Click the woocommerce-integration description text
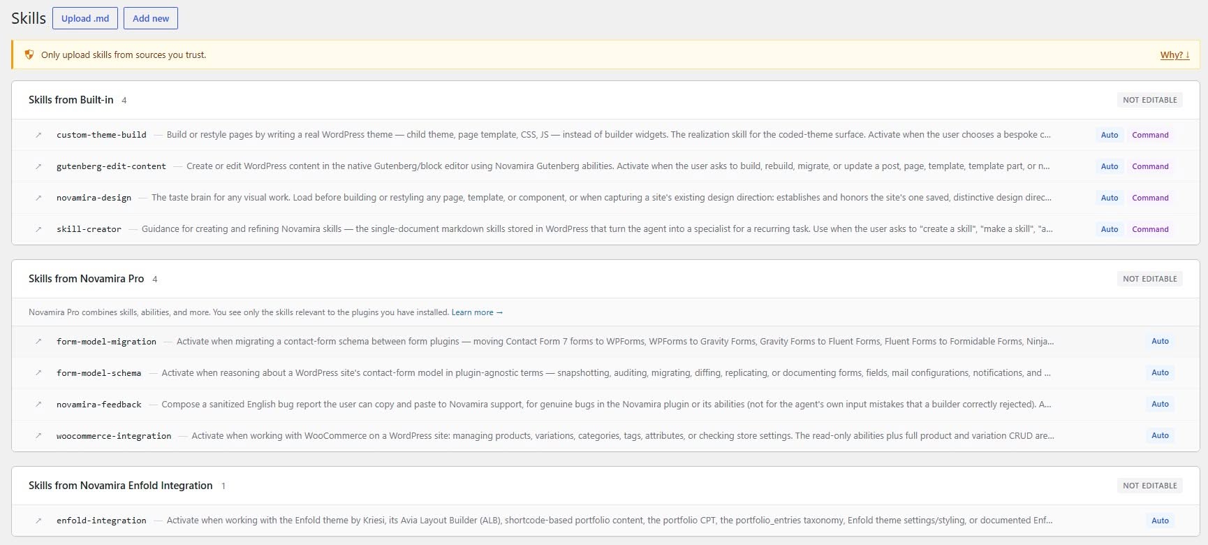The width and height of the screenshot is (1208, 545). pyautogui.click(x=623, y=436)
